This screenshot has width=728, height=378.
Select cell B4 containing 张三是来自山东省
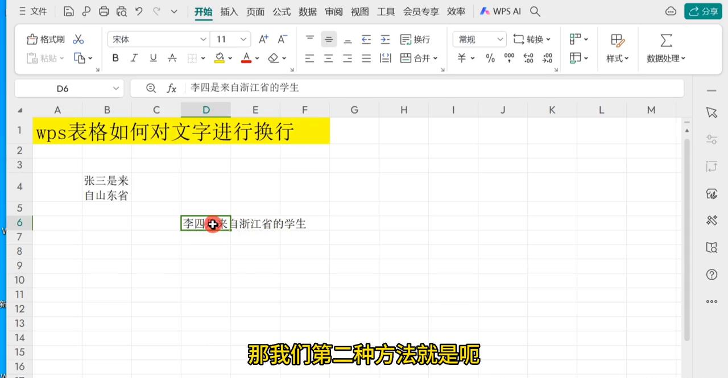106,188
